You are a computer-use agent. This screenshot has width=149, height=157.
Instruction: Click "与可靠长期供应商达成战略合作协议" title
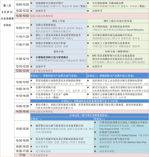112,35
